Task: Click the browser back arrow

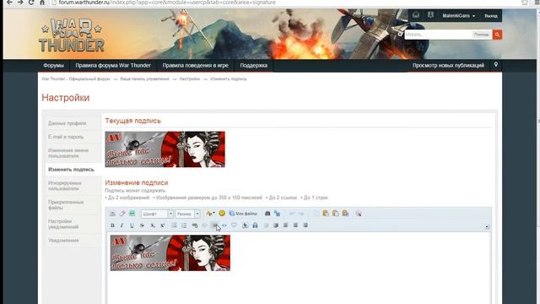Action: pyautogui.click(x=9, y=3)
